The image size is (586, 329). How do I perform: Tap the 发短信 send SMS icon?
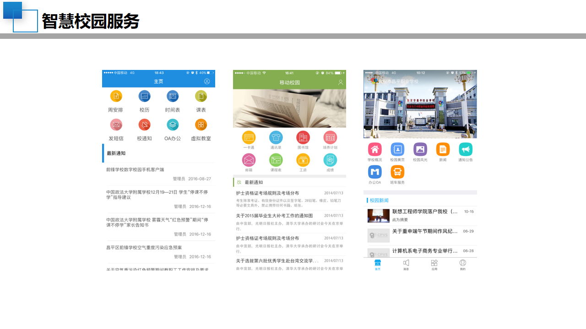tap(116, 124)
